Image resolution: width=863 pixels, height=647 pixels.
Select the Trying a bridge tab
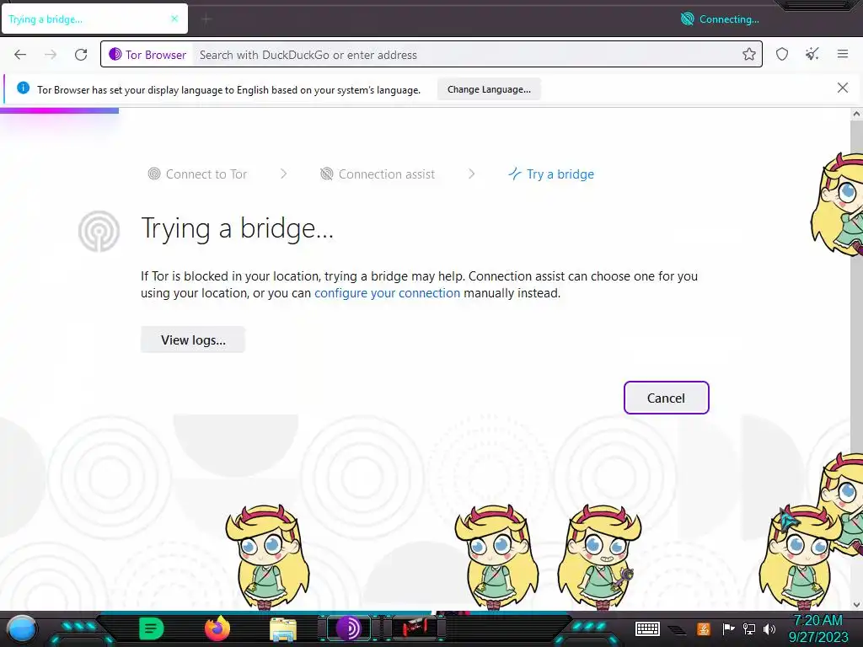[x=94, y=19]
